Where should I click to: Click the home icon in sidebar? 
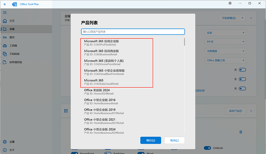point(5,21)
